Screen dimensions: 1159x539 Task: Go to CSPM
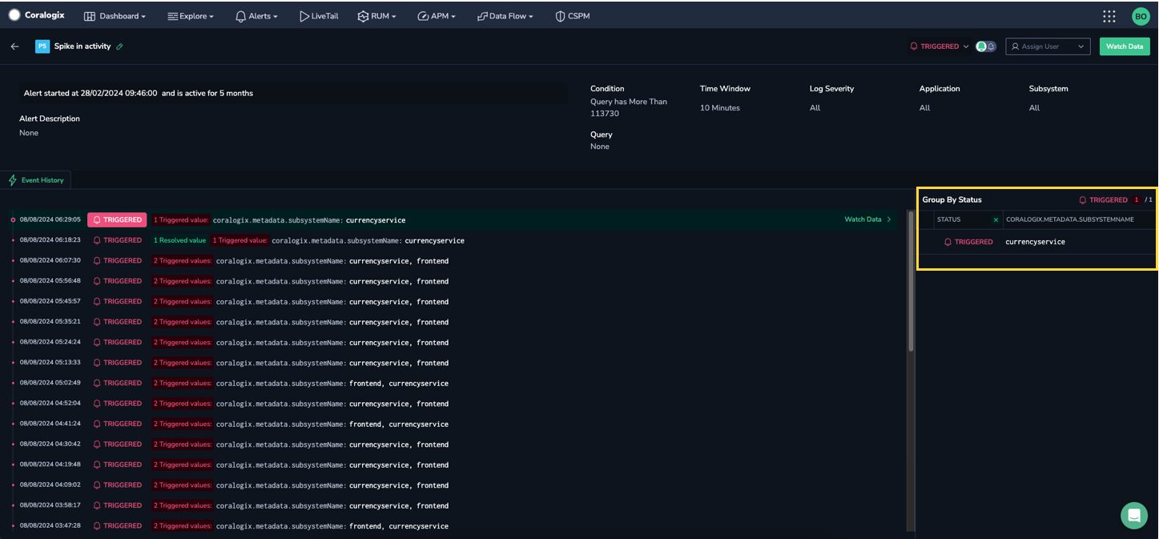573,16
